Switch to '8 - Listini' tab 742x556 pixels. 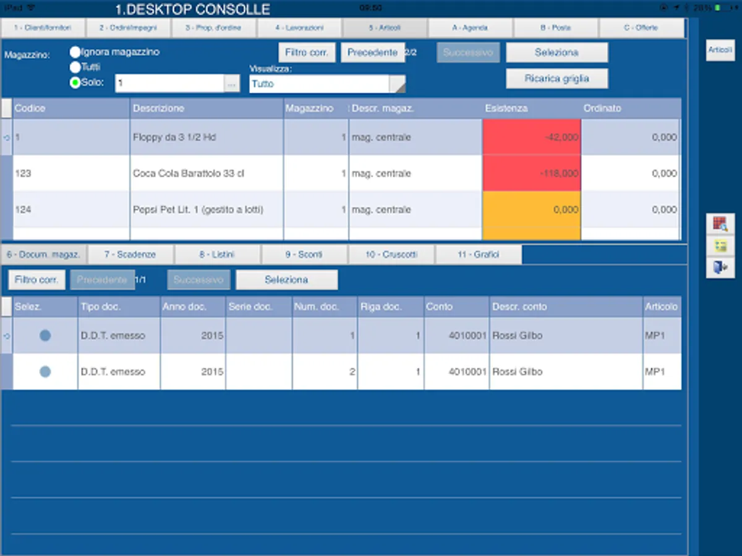(217, 255)
